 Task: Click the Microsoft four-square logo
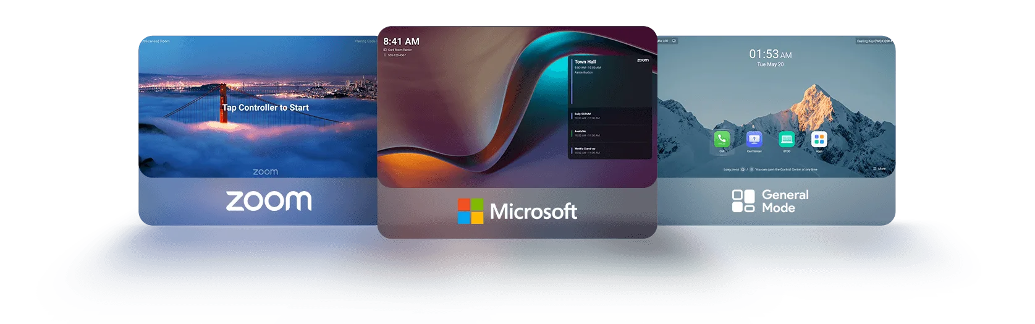point(470,211)
